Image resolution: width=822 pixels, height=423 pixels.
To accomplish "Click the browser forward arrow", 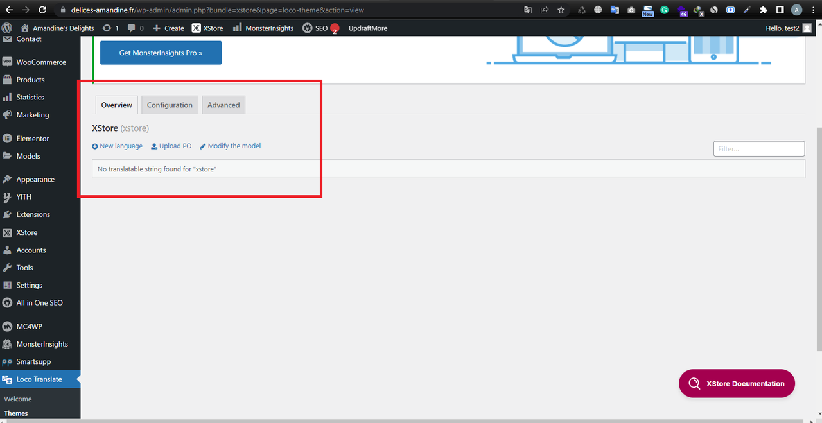I will point(26,10).
